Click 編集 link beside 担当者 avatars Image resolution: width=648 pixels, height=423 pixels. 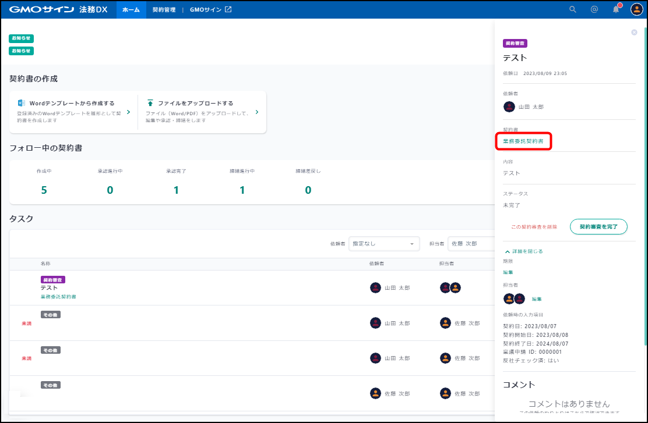pos(536,299)
